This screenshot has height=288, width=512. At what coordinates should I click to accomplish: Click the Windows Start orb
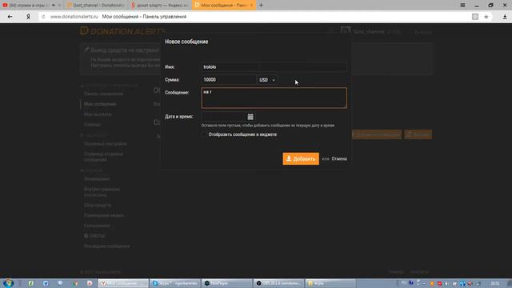[x=8, y=283]
